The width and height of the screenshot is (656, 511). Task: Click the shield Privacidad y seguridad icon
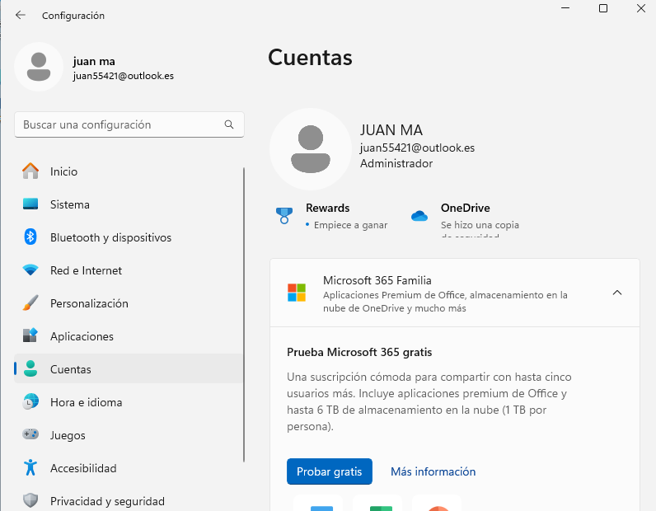pos(30,500)
